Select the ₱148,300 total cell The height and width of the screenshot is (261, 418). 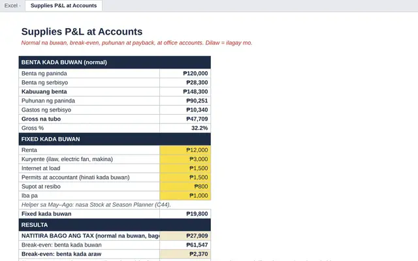point(185,91)
